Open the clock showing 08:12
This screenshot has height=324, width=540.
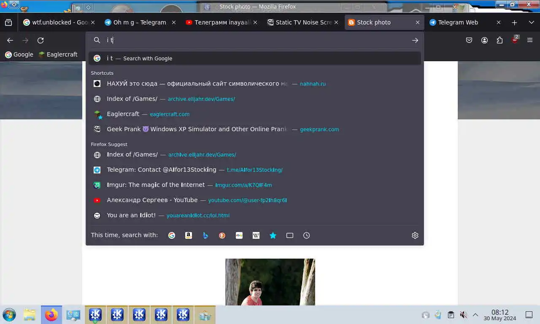pos(500,315)
